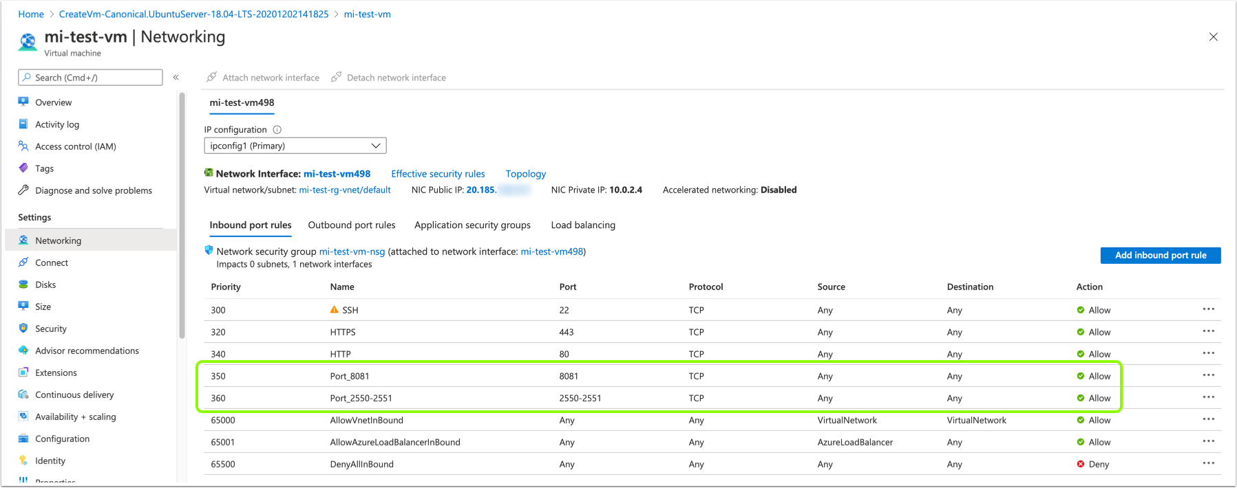Screen dimensions: 1237x488
Task: Click the Identity key icon
Action: pyautogui.click(x=23, y=461)
